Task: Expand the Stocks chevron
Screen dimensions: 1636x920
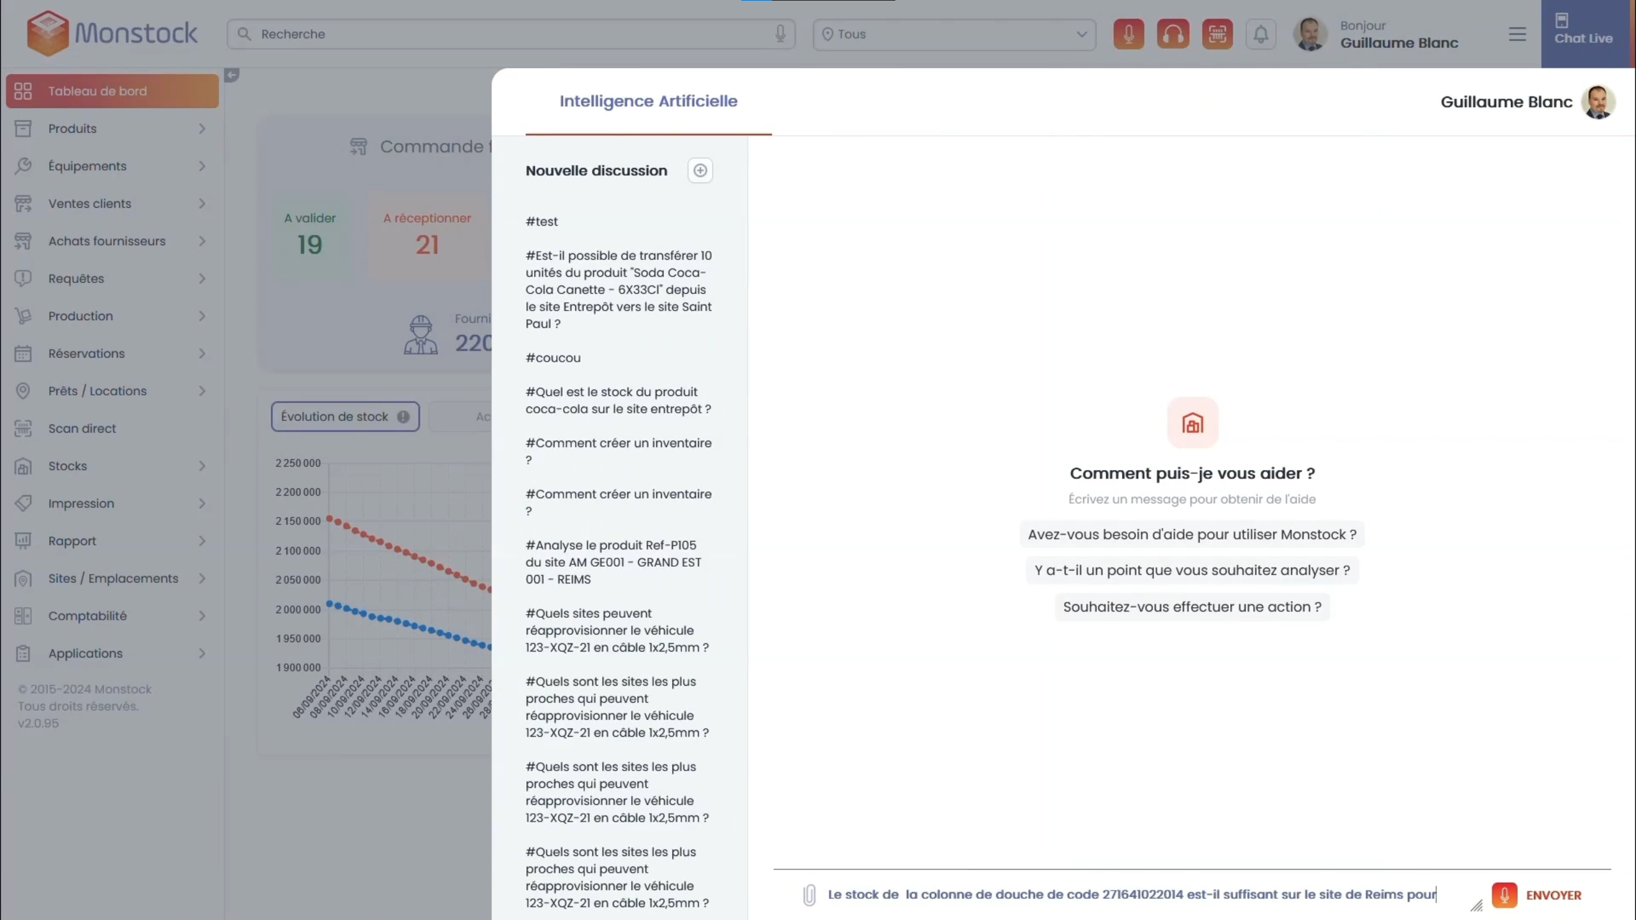Action: 202,466
